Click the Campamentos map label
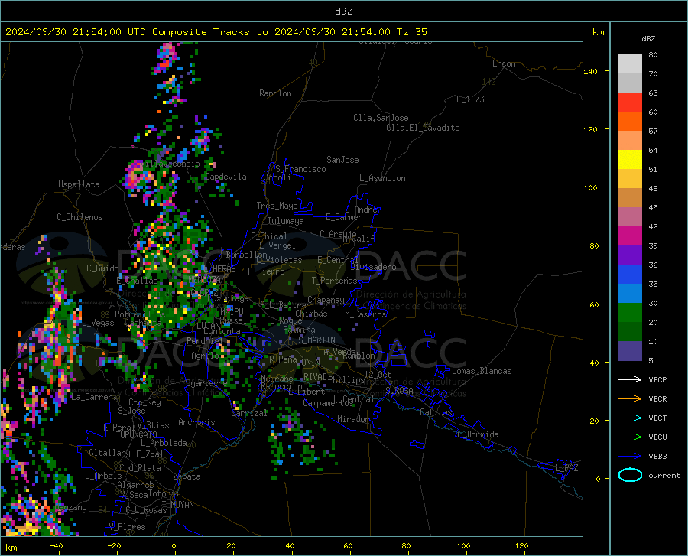 [x=328, y=403]
